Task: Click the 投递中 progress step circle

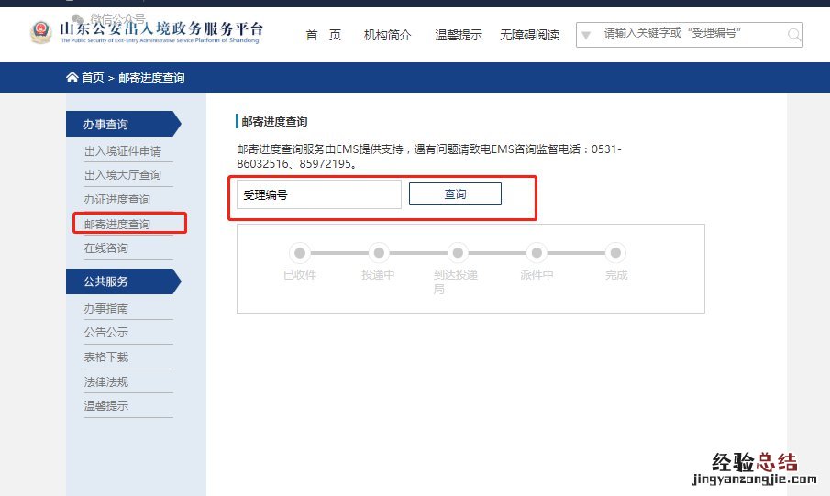Action: coord(379,253)
